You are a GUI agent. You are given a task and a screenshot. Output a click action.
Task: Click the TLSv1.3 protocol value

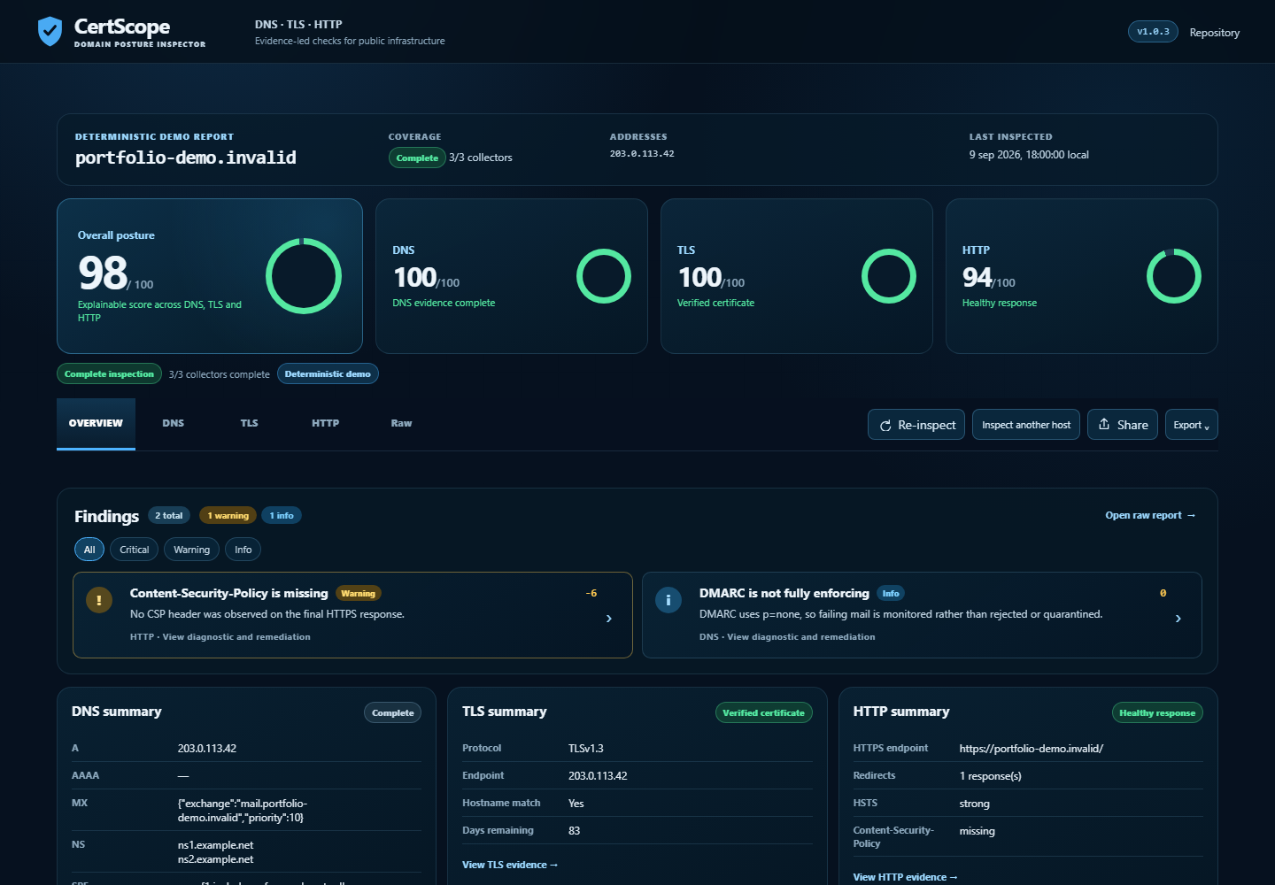tap(586, 749)
